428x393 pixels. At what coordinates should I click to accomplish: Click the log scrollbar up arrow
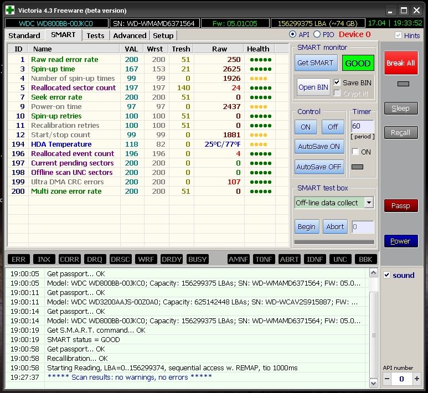[x=373, y=272]
